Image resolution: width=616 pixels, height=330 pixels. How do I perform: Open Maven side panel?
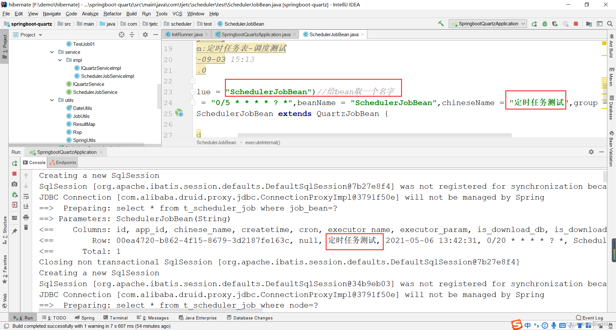(612, 76)
